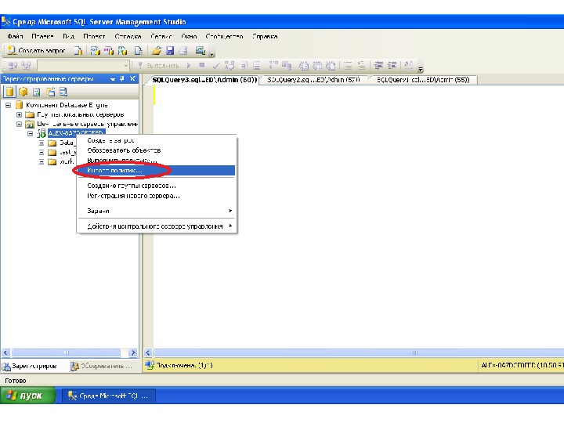This screenshot has height=423, width=564.
Task: Click the Analysis Services XMLA query icon
Action: point(123,51)
